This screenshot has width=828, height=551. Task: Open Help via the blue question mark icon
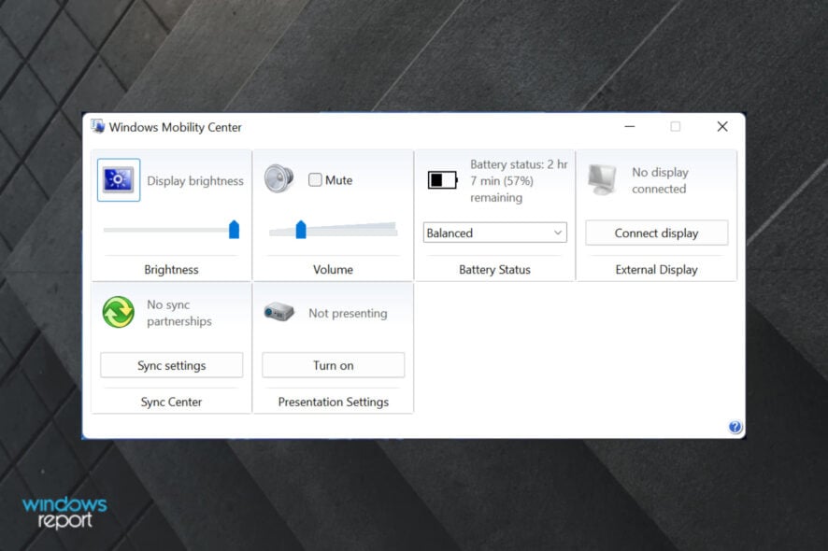(x=735, y=426)
